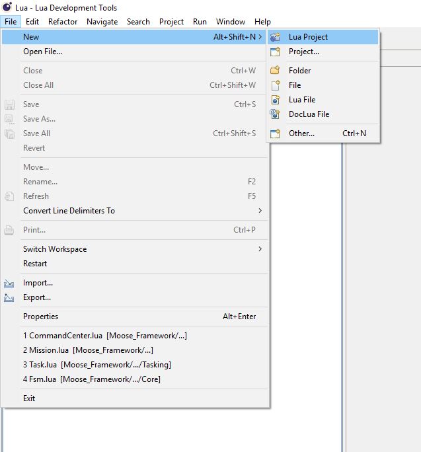This screenshot has height=452, width=421.
Task: Open the Edit menu
Action: point(32,21)
